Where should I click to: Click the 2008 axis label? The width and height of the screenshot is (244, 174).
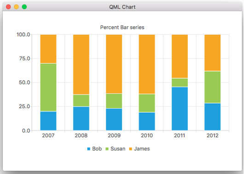pyautogui.click(x=81, y=135)
